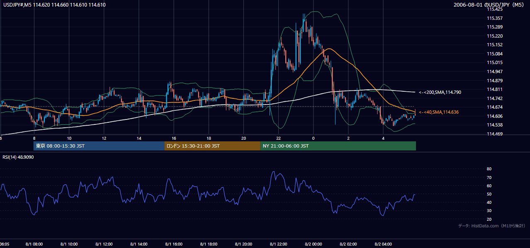This screenshot has height=248, width=530.
Task: Click the 8/1 12:00 bottom time label
Action: pyautogui.click(x=104, y=244)
